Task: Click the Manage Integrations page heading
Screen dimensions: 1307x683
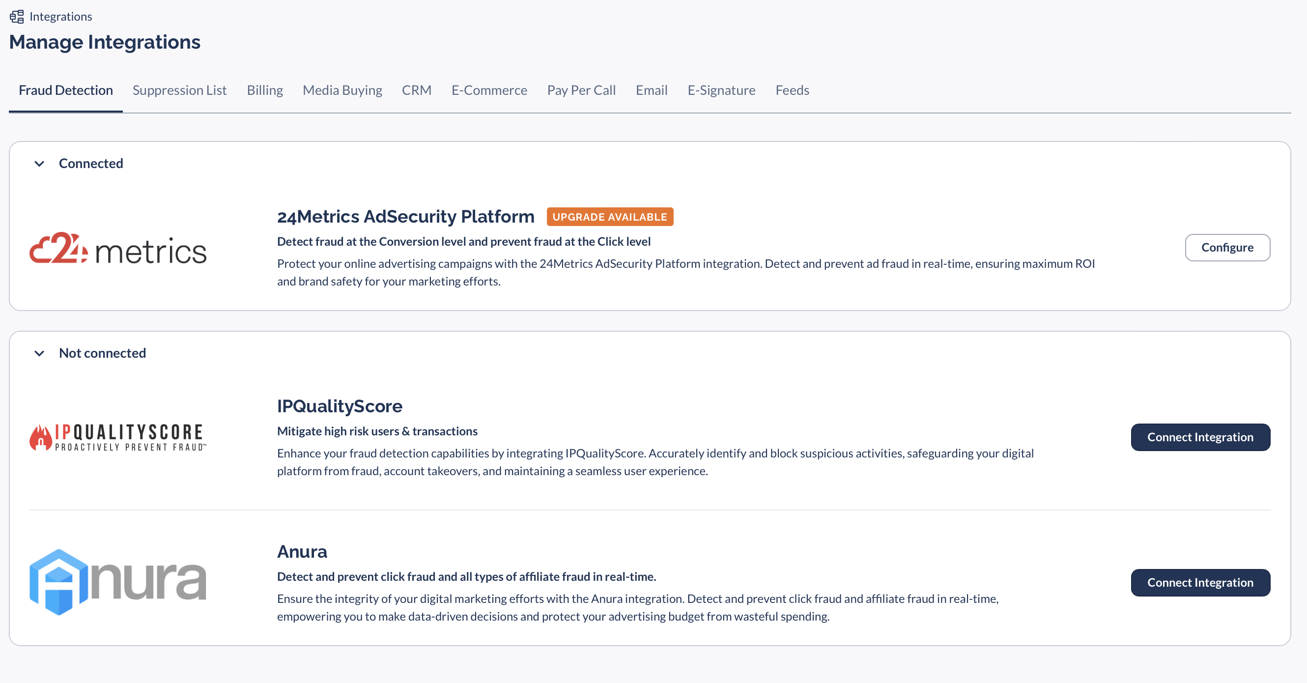Action: [x=105, y=42]
